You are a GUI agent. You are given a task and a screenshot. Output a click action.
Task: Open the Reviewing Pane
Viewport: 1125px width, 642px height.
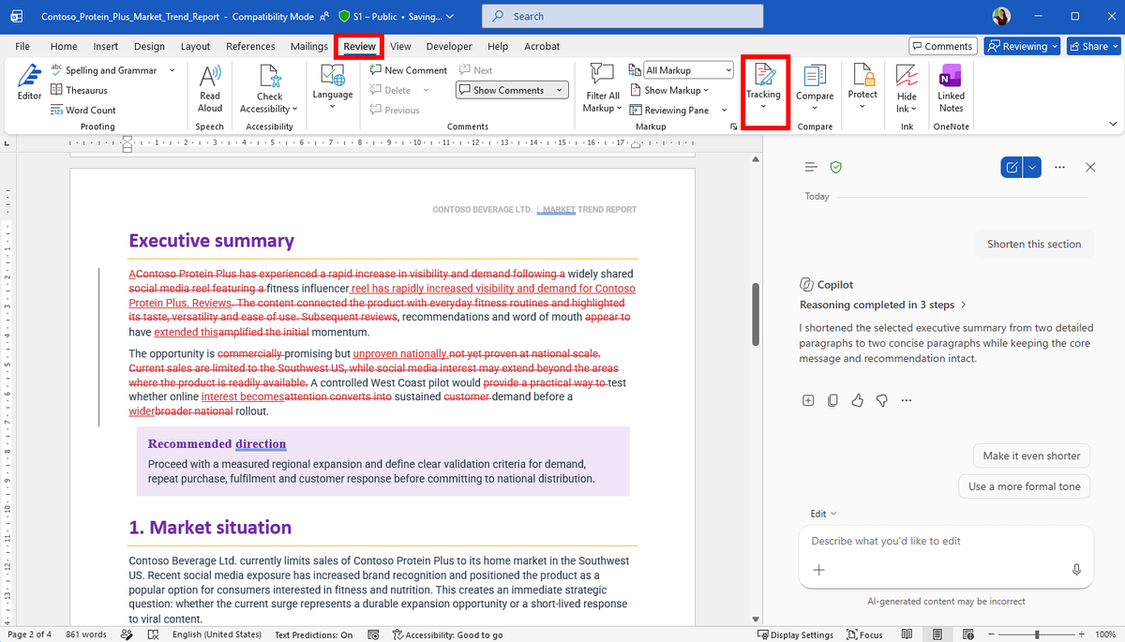(x=669, y=110)
